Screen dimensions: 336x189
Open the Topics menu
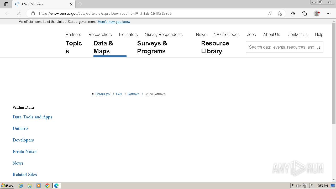pyautogui.click(x=74, y=47)
